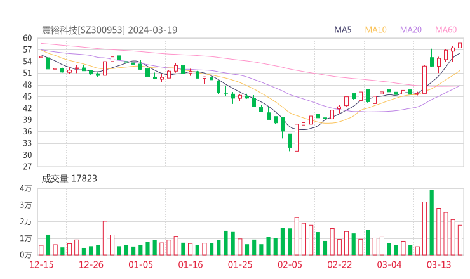The width and height of the screenshot is (470, 279).
Task: Click the 27 price axis label
Action: (27, 167)
